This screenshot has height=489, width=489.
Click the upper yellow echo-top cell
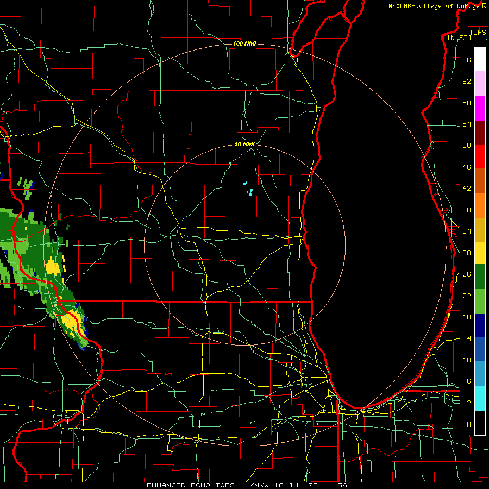tap(52, 267)
